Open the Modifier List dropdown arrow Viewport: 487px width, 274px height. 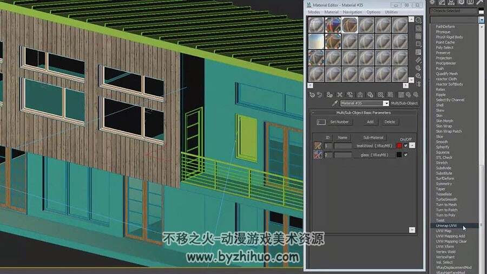[x=482, y=20]
